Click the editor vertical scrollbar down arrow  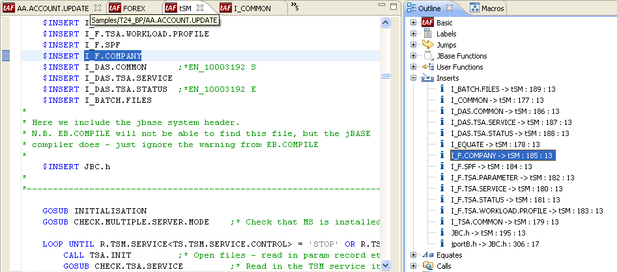pos(387,267)
